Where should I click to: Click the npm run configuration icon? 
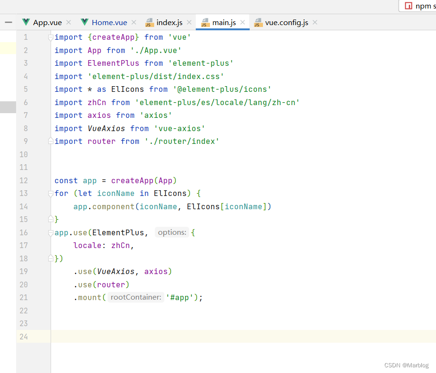coord(408,6)
